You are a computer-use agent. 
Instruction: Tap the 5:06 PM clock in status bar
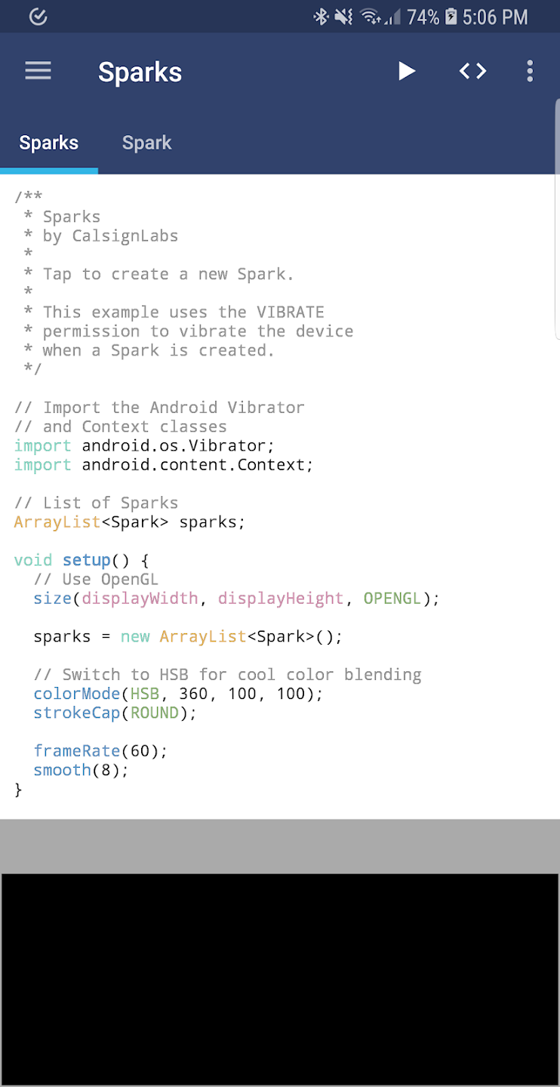tap(495, 17)
